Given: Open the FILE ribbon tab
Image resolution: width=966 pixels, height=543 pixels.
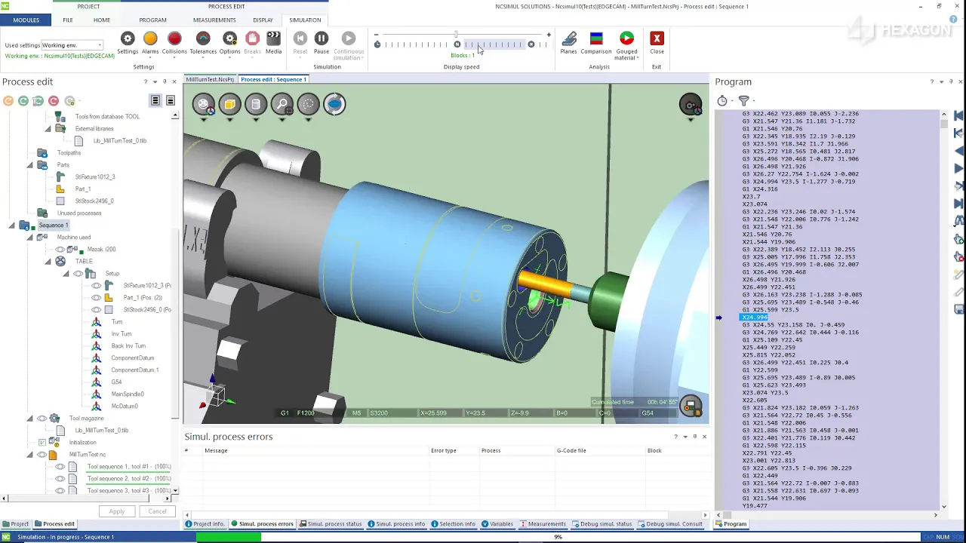Looking at the screenshot, I should (68, 20).
